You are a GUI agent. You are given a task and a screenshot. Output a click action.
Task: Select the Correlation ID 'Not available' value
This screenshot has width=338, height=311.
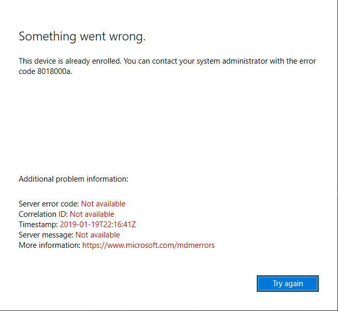92,214
